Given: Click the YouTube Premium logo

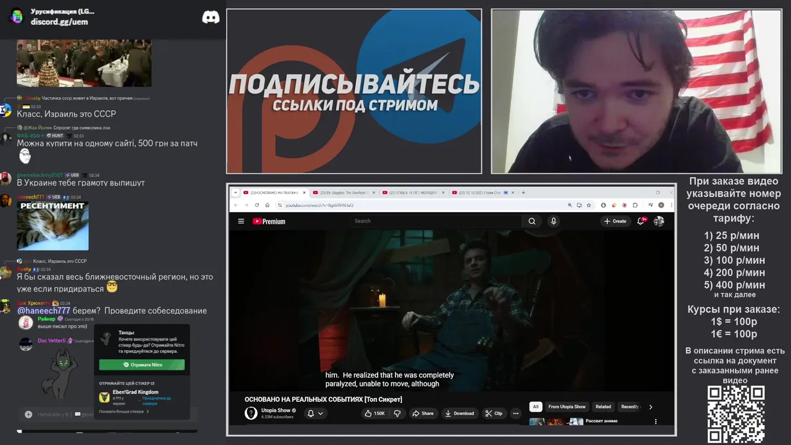Looking at the screenshot, I should pos(269,221).
